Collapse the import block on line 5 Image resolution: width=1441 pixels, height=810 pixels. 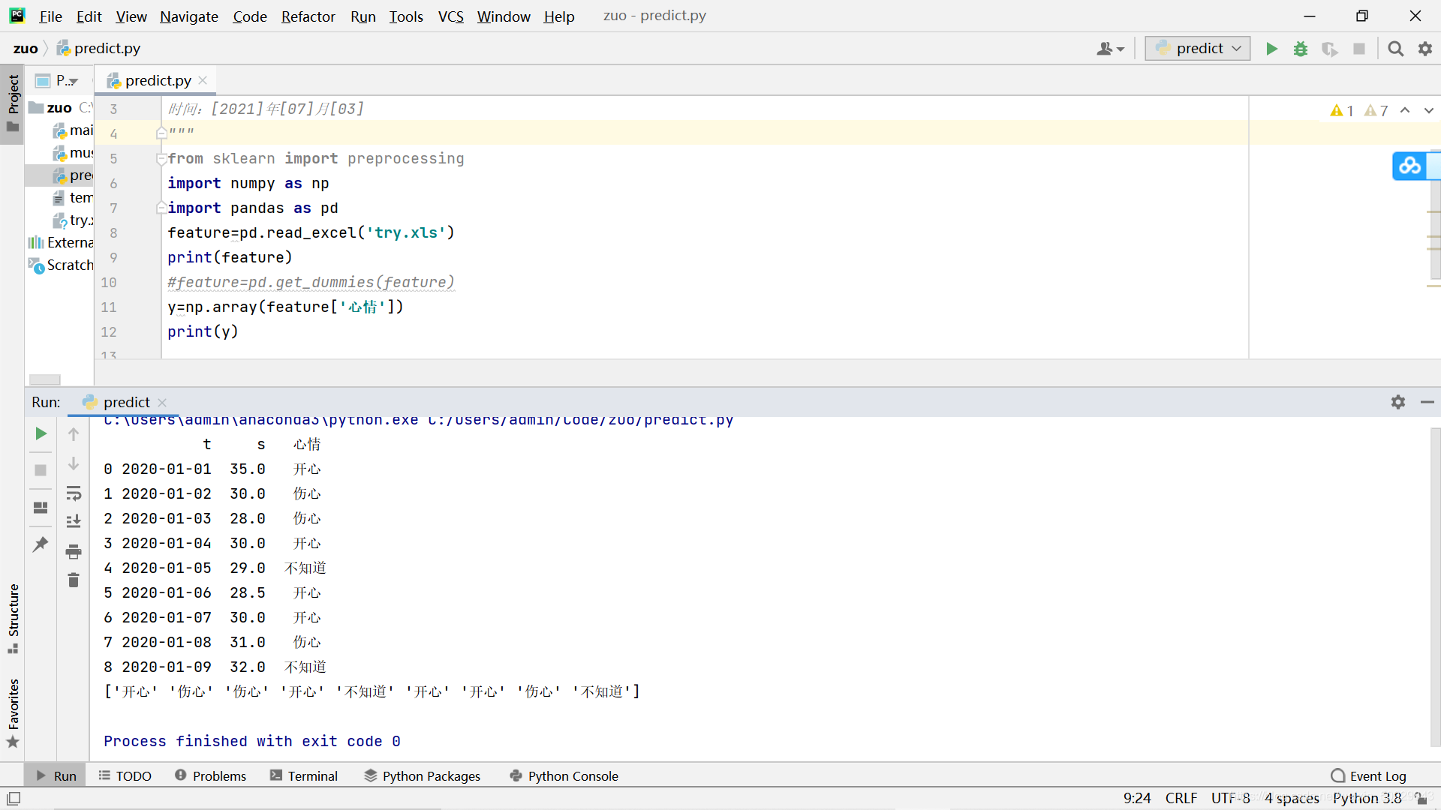point(161,159)
